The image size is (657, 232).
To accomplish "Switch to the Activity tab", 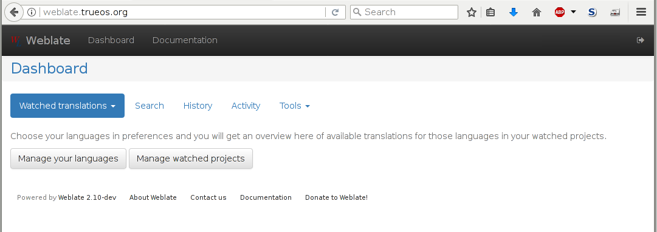I will [x=246, y=106].
